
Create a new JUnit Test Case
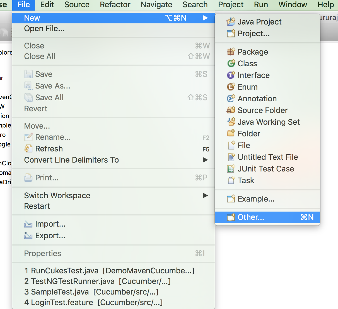(x=265, y=169)
